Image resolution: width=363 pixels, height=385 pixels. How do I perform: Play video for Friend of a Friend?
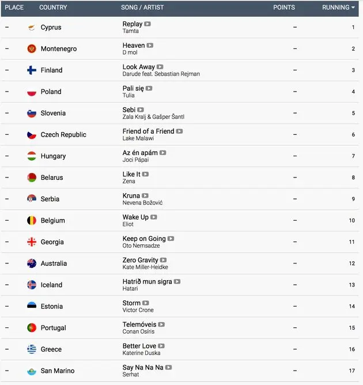[179, 131]
